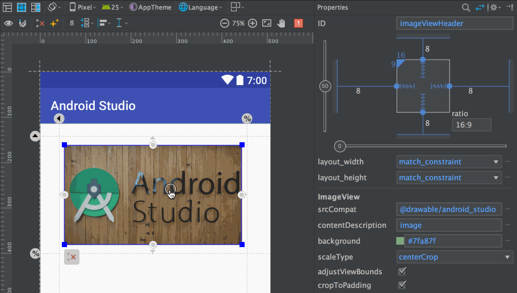Viewport: 517px width, 293px height.
Task: Click the 75% zoom level
Action: tap(238, 23)
